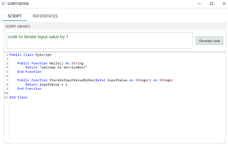228x145 pixels.
Task: Click line number 1 in the gutter
Action: pyautogui.click(x=7, y=55)
